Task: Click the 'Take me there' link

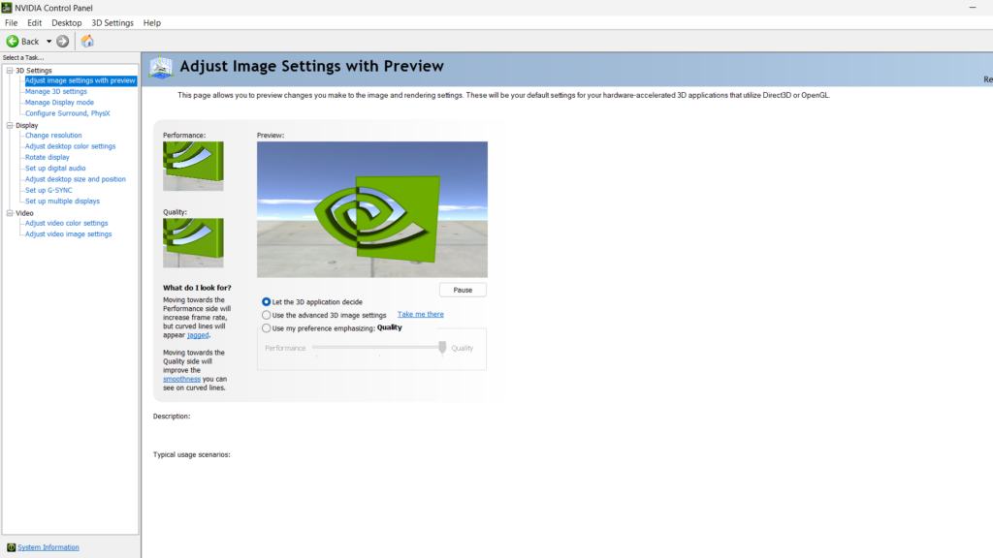Action: pyautogui.click(x=420, y=314)
